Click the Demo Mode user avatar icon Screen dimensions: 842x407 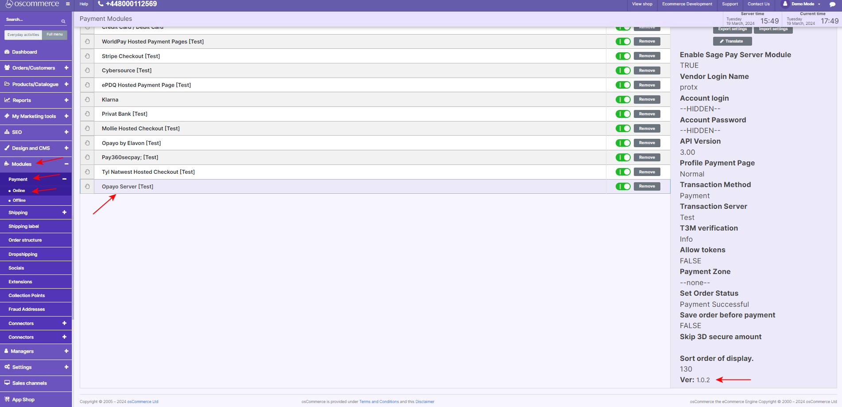(785, 4)
